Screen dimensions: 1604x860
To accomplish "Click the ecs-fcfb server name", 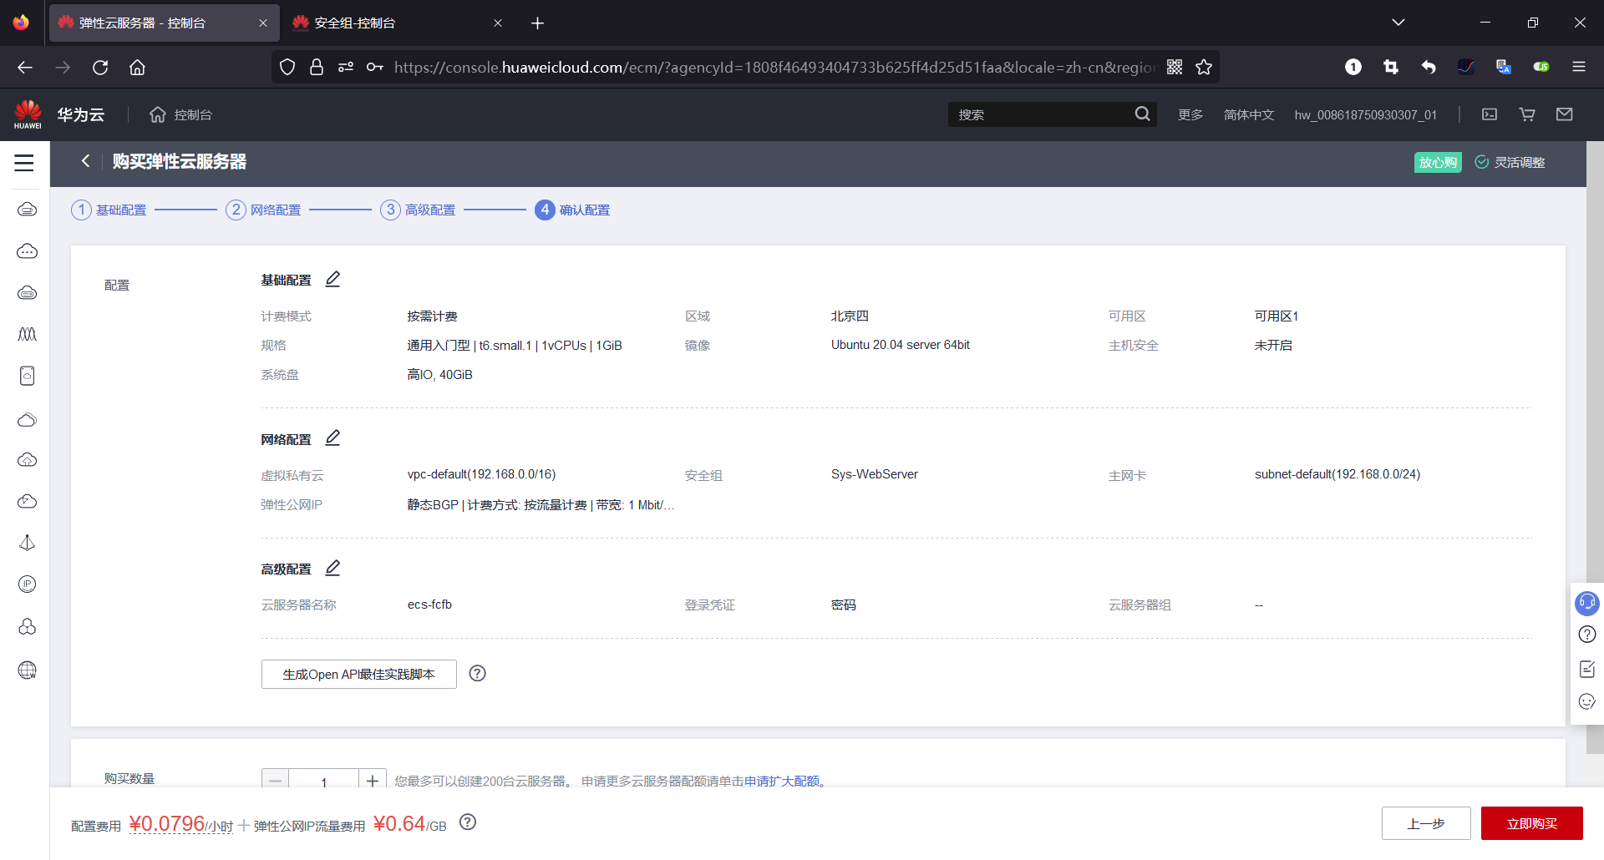I will tap(429, 605).
